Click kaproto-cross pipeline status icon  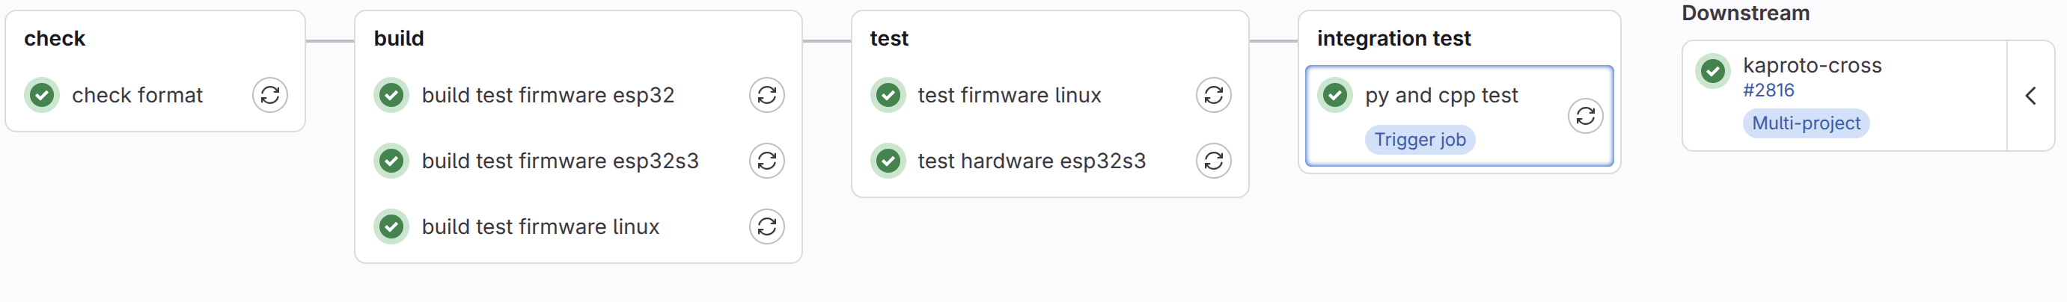(x=1713, y=71)
